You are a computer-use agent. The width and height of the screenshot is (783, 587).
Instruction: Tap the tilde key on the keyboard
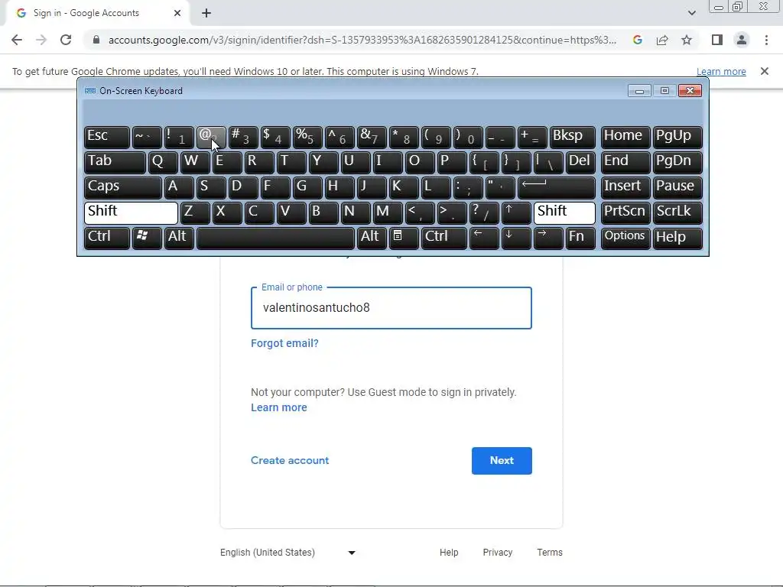click(147, 137)
